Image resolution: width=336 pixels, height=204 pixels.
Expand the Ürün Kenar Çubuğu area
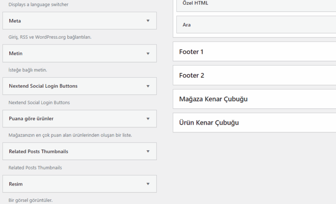[x=209, y=123]
